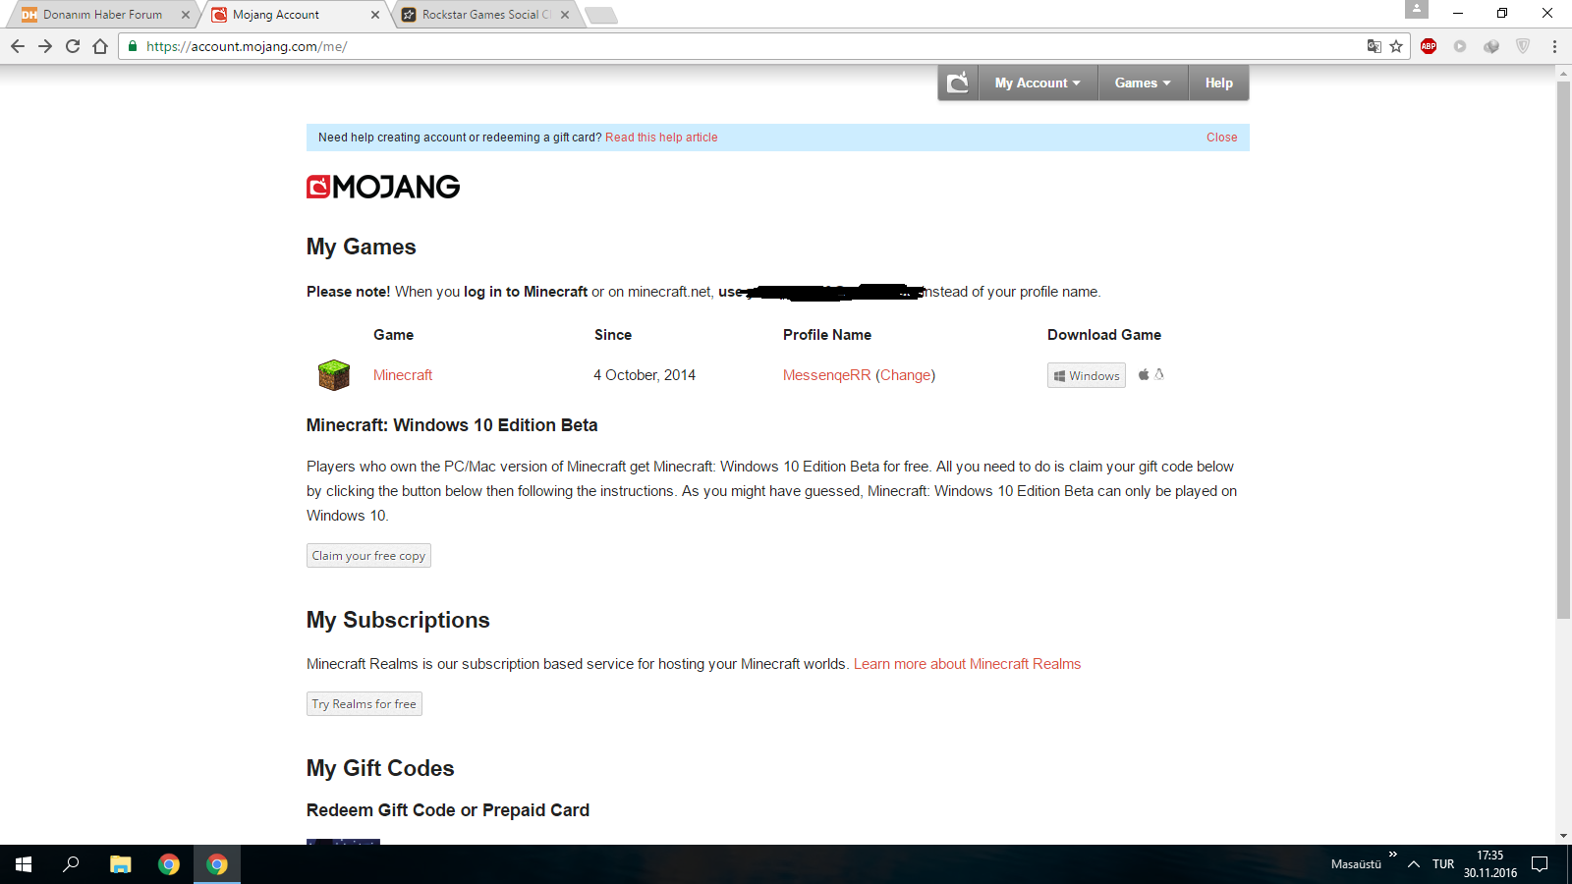
Task: Open a new browser tab
Action: 601,15
